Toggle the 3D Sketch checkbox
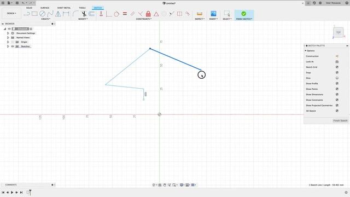The image size is (350, 197). click(337, 111)
